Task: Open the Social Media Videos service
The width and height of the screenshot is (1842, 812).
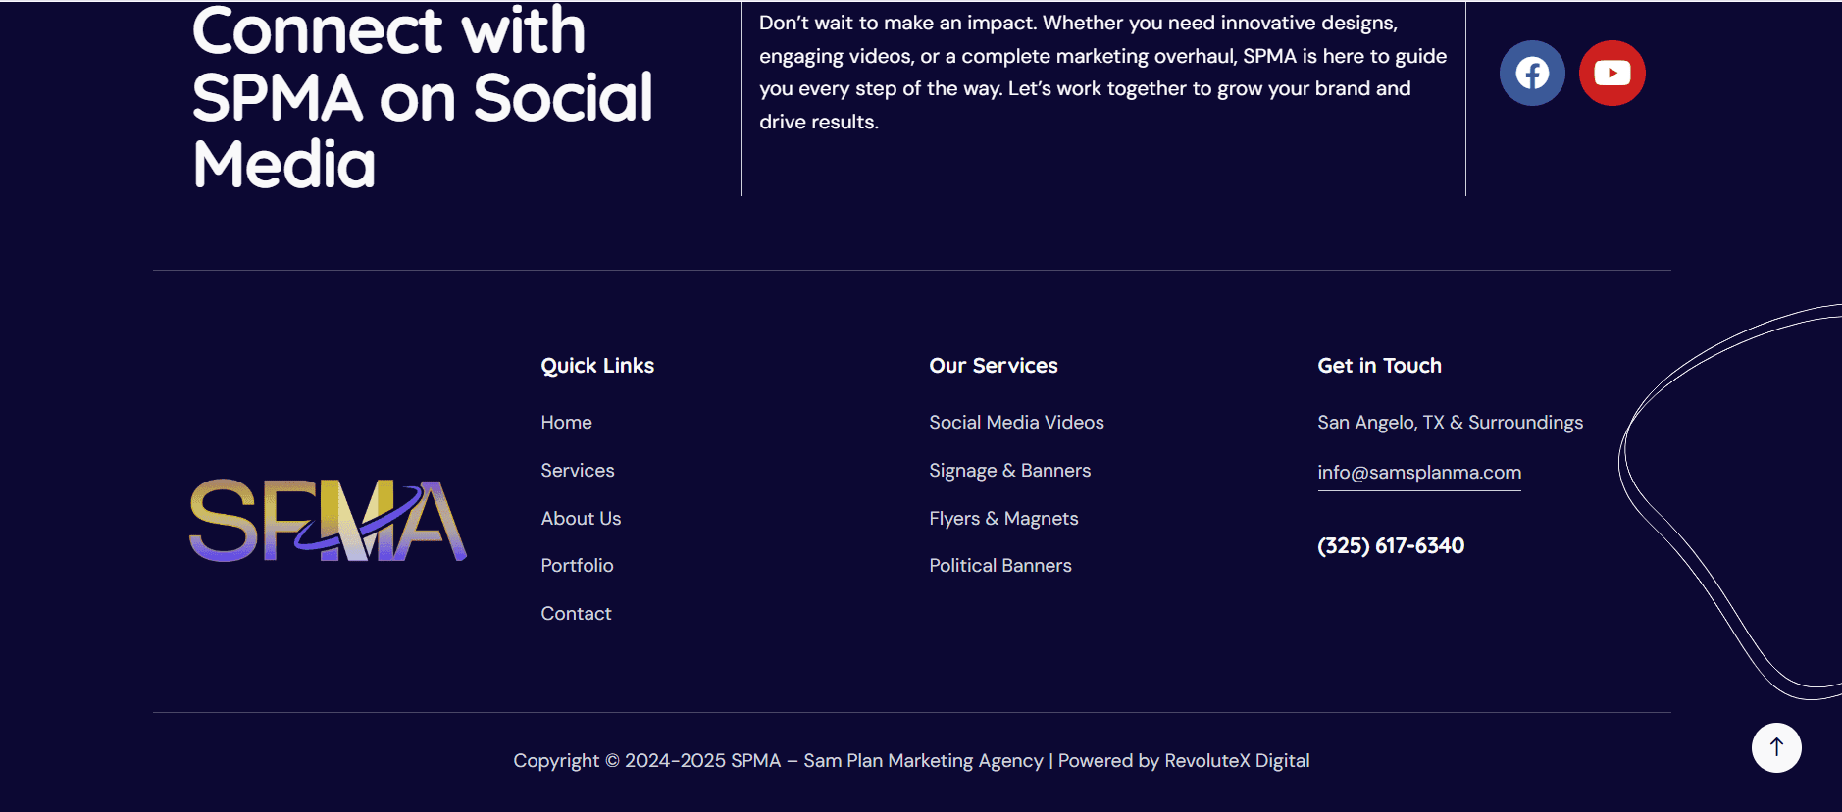Action: 1016,423
